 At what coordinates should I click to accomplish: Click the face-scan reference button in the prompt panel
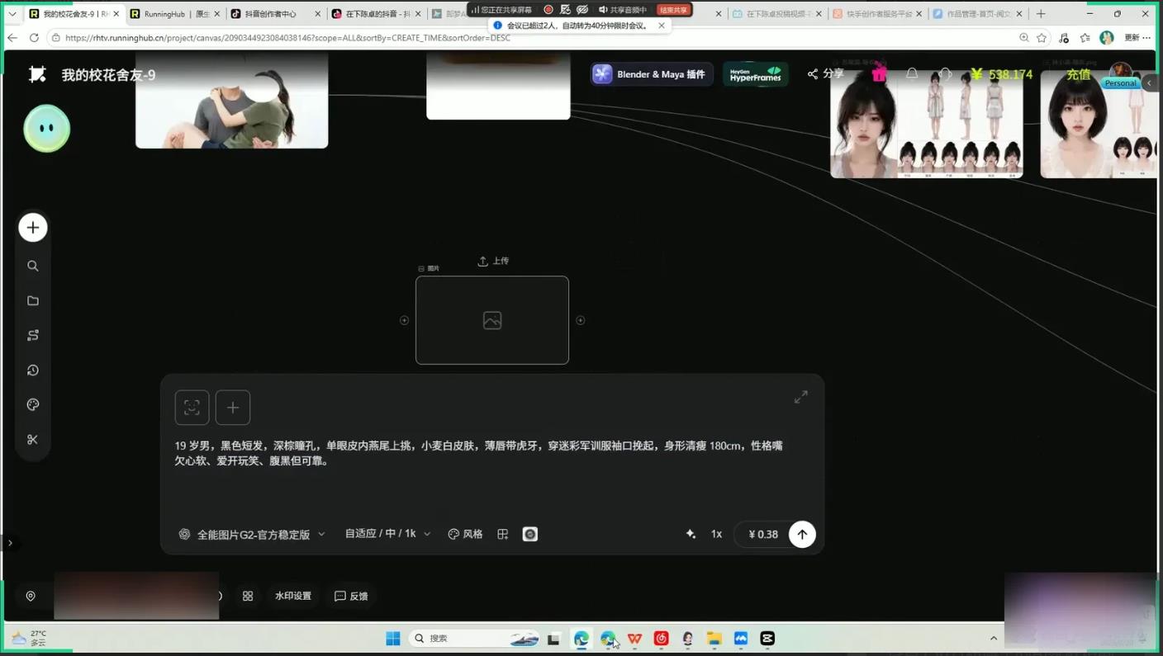[192, 407]
